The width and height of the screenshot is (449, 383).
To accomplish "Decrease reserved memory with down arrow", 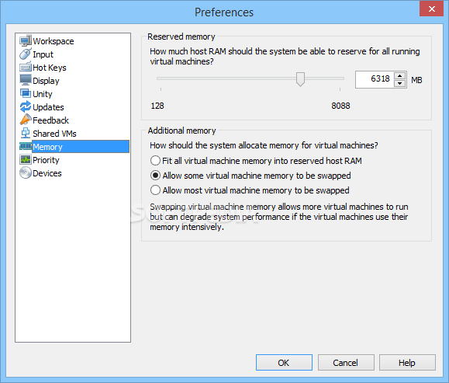I will pyautogui.click(x=399, y=83).
